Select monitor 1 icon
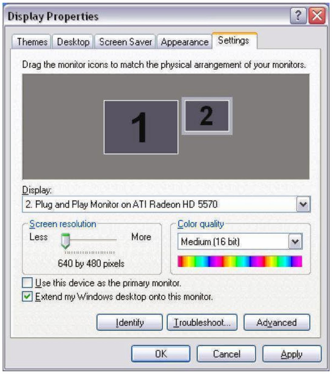The width and height of the screenshot is (332, 374). [141, 127]
